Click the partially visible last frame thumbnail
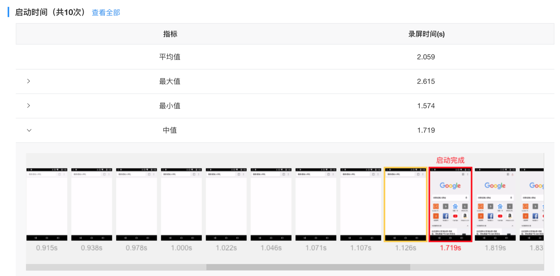Screen dimensions: 560x276 532,204
